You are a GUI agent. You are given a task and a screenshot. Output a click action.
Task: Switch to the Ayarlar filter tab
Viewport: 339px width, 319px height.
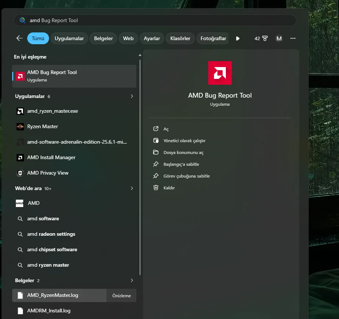point(152,38)
